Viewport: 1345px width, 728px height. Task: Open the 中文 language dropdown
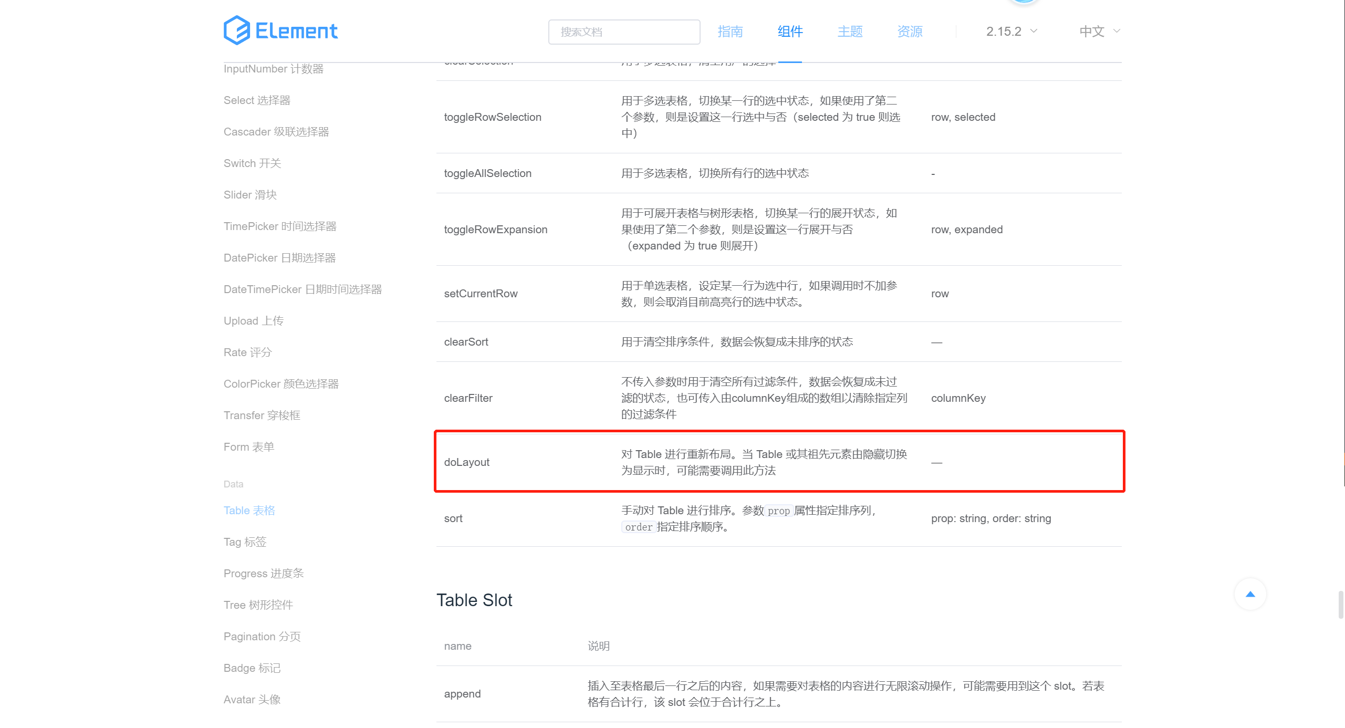tap(1091, 32)
